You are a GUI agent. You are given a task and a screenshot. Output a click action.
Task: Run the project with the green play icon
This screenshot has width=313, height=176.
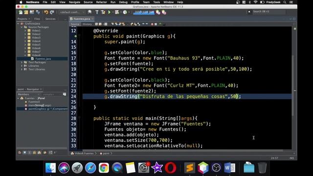(109, 12)
